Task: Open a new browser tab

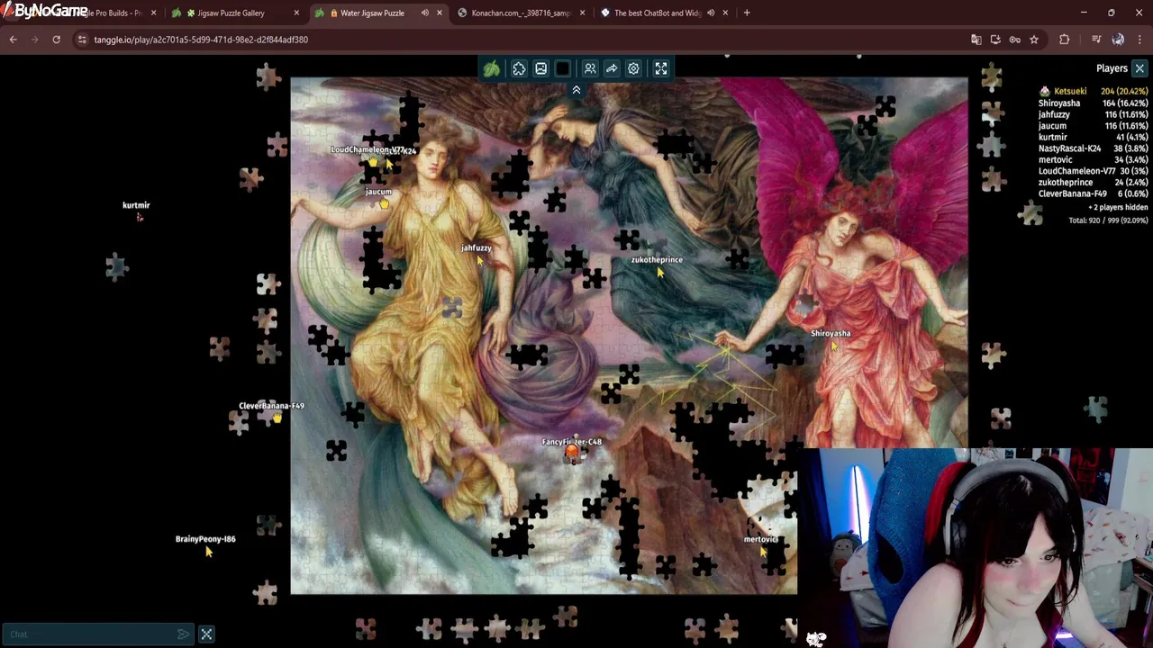Action: 747,13
